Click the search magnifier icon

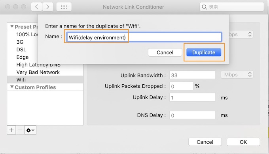[204, 7]
